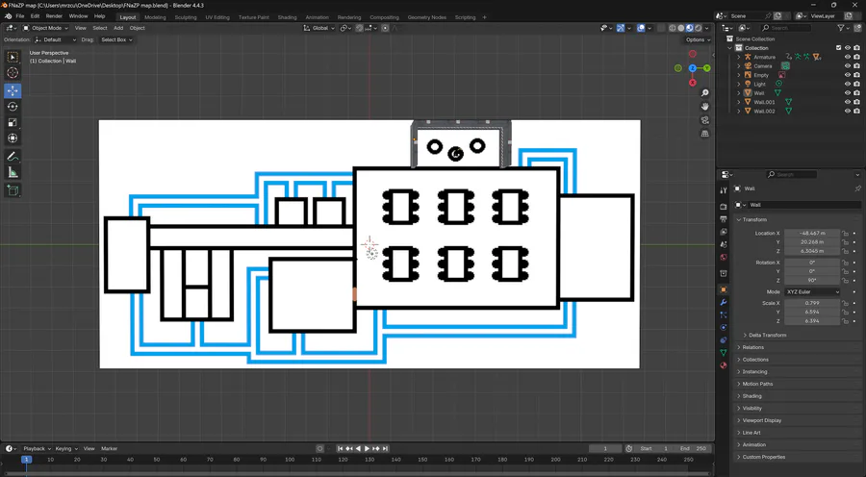Hide the Armature in viewport
Screen dimensions: 866x477
848,57
